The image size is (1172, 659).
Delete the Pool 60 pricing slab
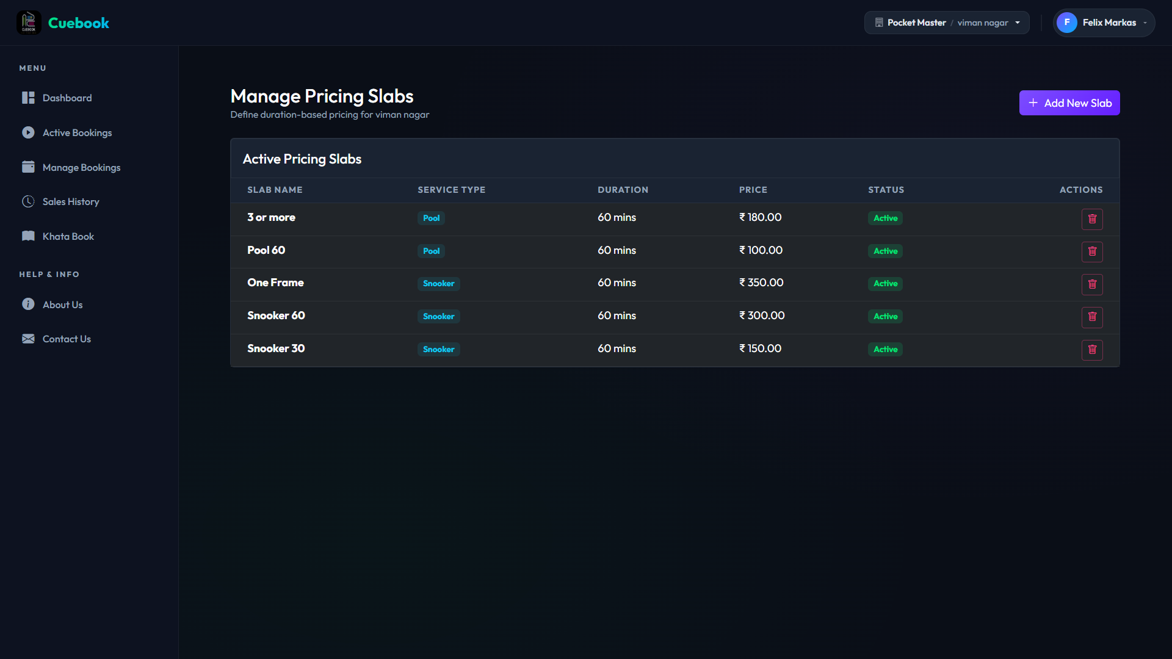[1092, 251]
